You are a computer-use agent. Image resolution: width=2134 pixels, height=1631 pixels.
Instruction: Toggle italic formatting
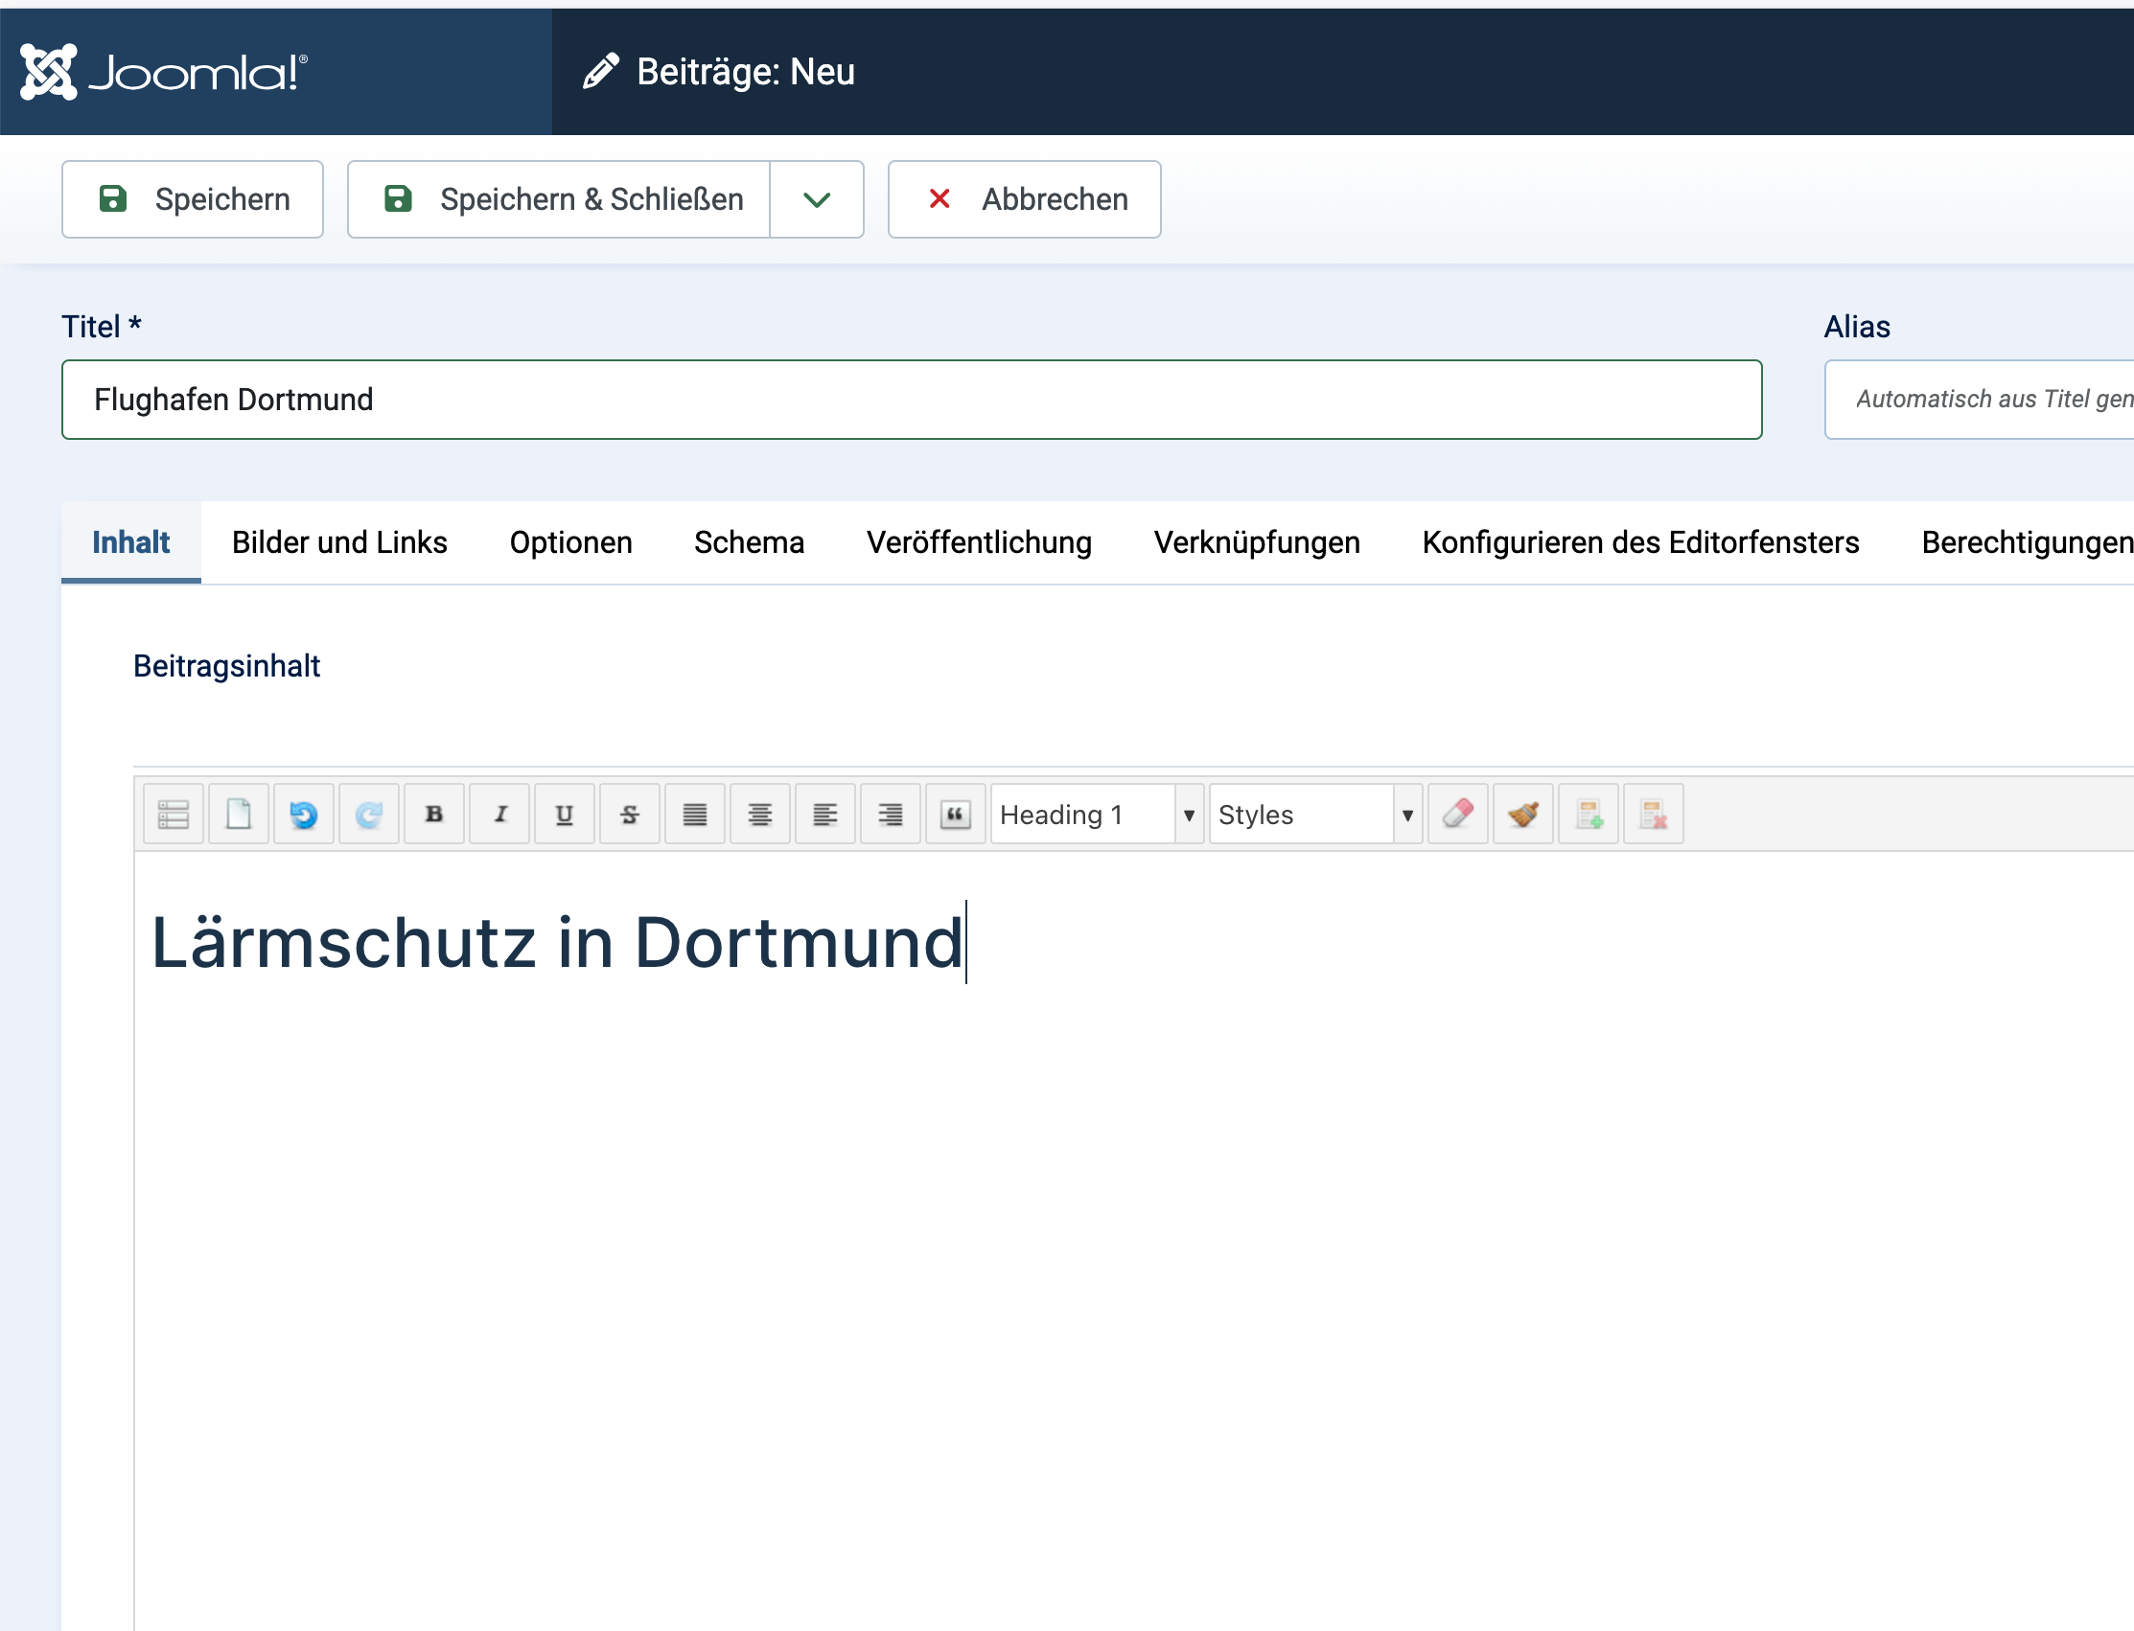tap(499, 814)
